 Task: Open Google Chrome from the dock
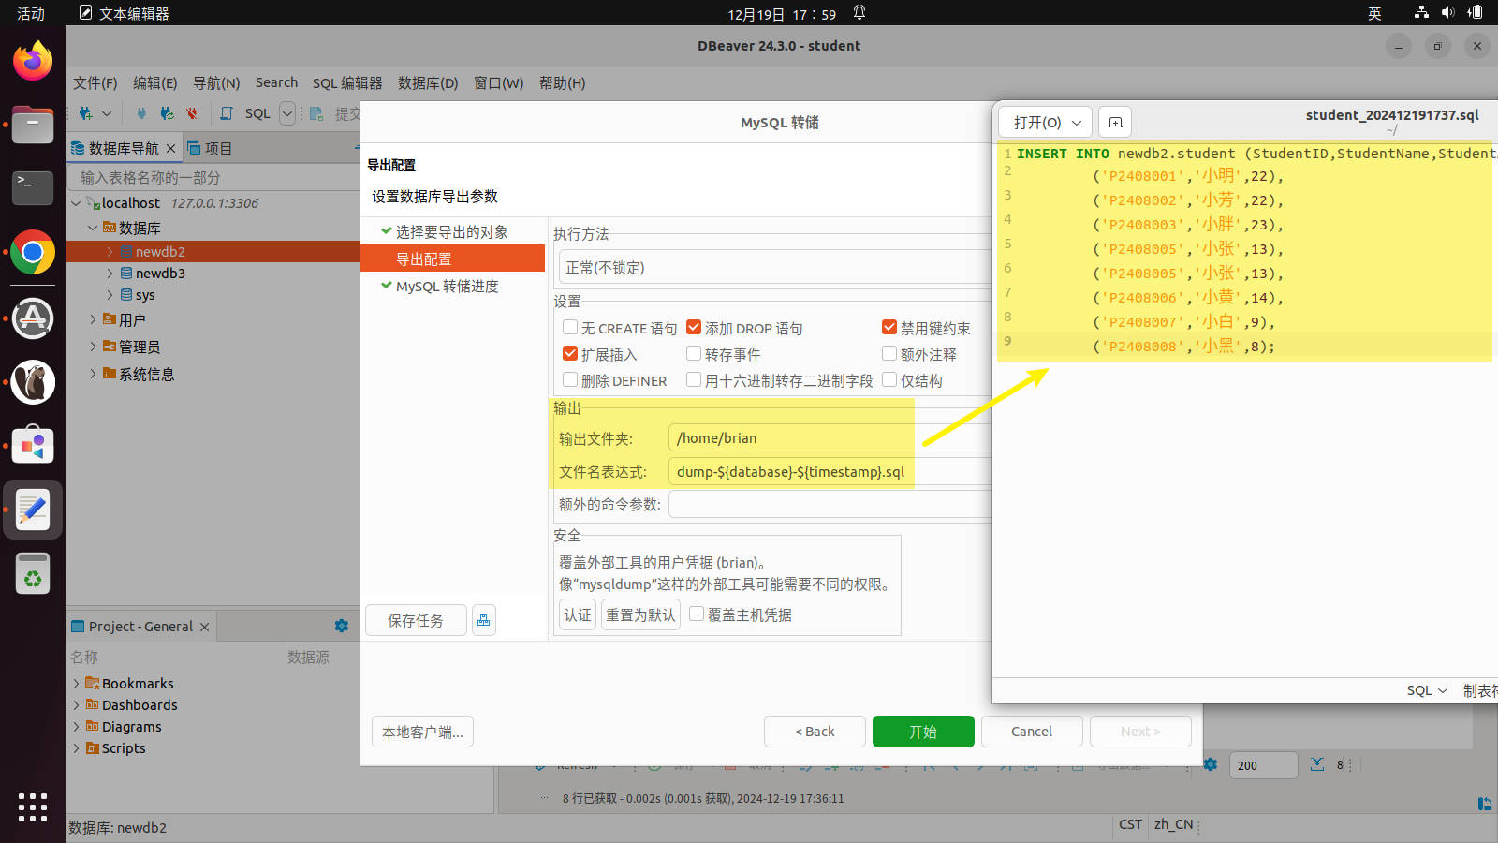click(33, 252)
